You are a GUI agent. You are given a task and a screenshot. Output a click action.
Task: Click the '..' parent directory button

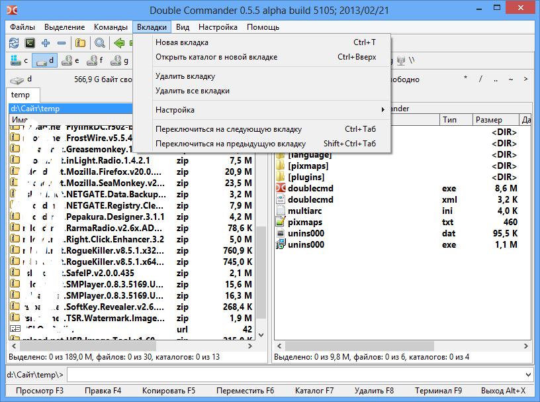tap(496, 79)
